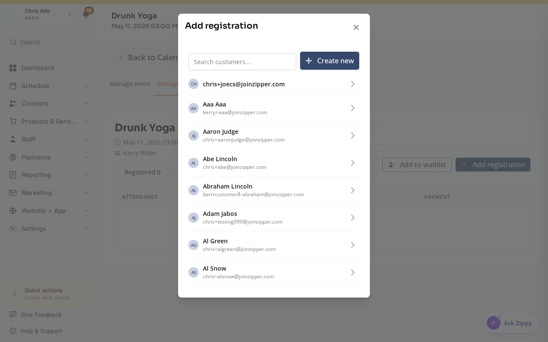This screenshot has height=342, width=548.
Task: Click the Payments dollar icon
Action: pos(13,157)
